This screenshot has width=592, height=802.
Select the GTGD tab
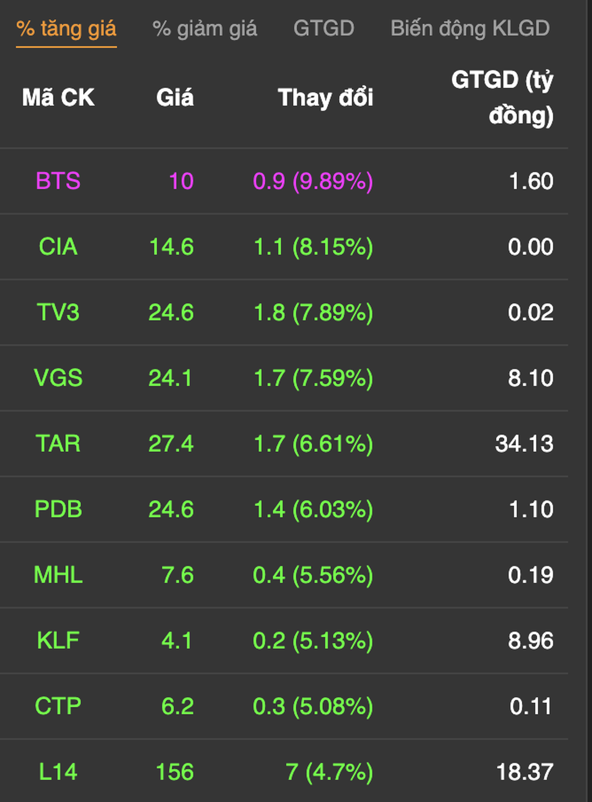[x=323, y=28]
